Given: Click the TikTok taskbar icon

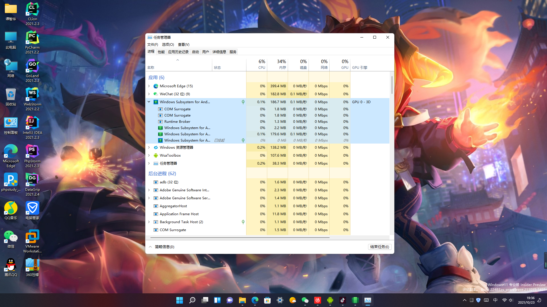Looking at the screenshot, I should (342, 300).
